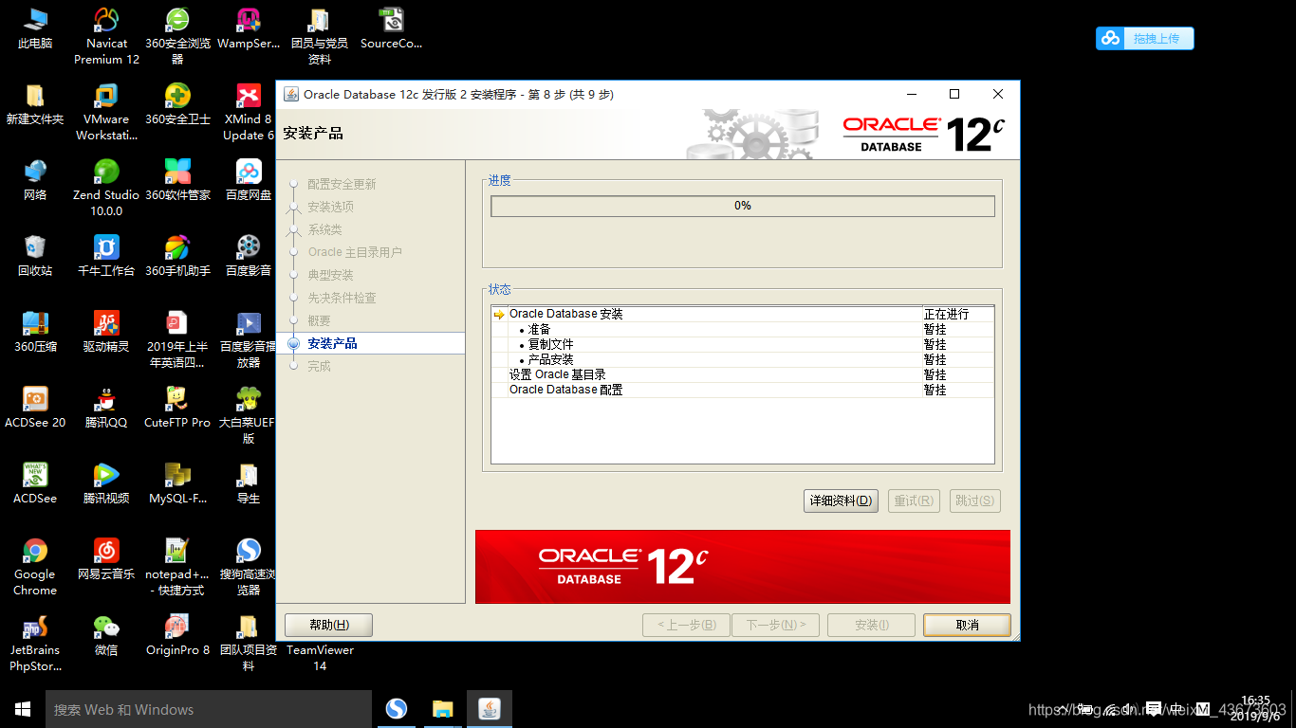Click the Oracle Database 安装 status row
This screenshot has width=1296, height=728.
743,314
